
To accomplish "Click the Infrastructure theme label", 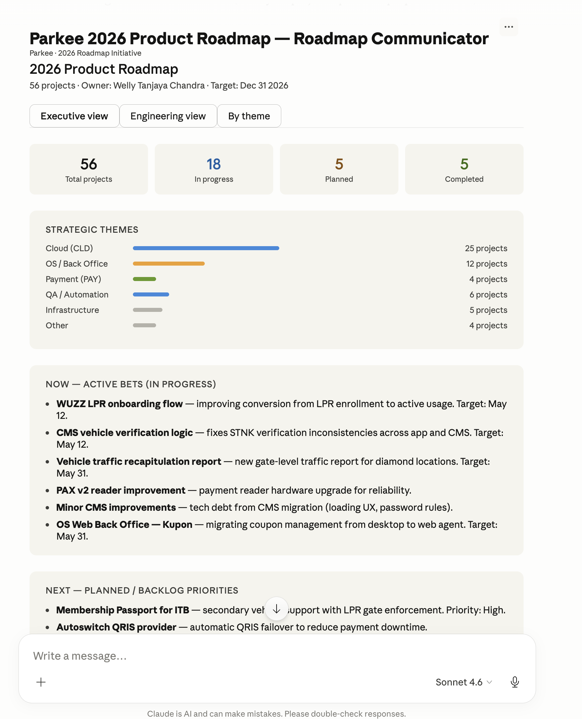I will click(72, 310).
